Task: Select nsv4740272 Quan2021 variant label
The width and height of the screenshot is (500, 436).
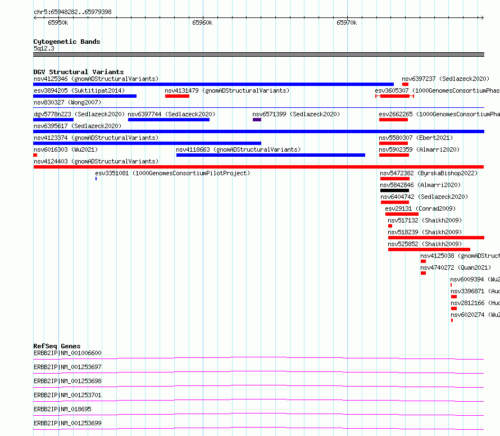Action: [456, 267]
